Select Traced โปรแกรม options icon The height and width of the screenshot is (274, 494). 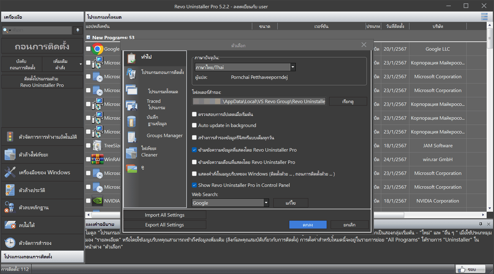[131, 106]
